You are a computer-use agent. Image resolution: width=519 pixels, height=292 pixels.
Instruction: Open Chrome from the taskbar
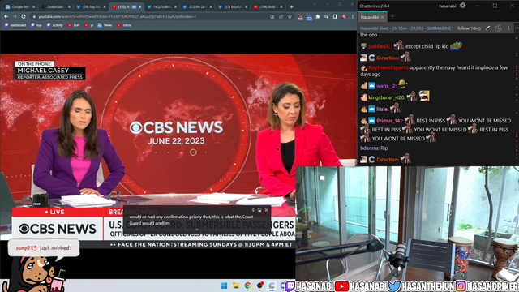point(247,286)
